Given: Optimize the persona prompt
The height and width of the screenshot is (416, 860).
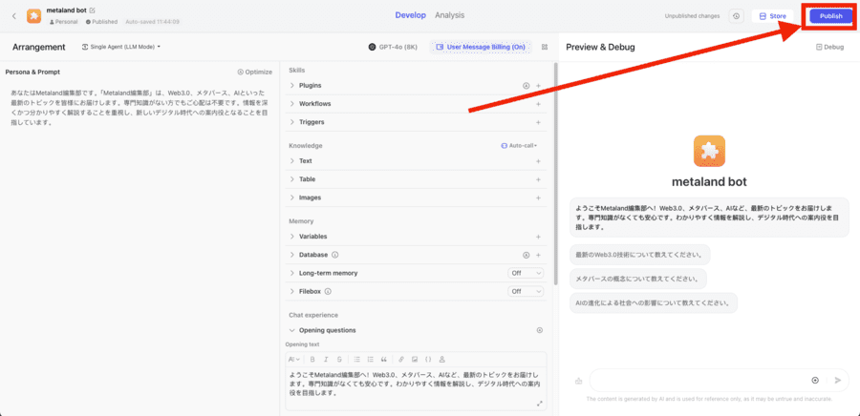Looking at the screenshot, I should point(254,72).
